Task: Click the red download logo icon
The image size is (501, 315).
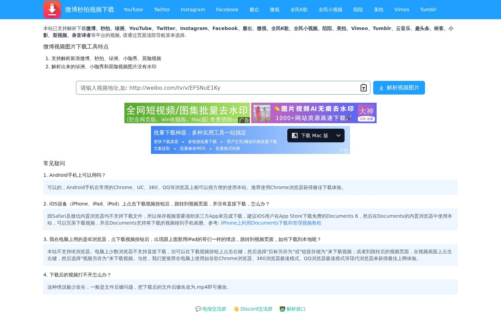Action: pyautogui.click(x=52, y=10)
